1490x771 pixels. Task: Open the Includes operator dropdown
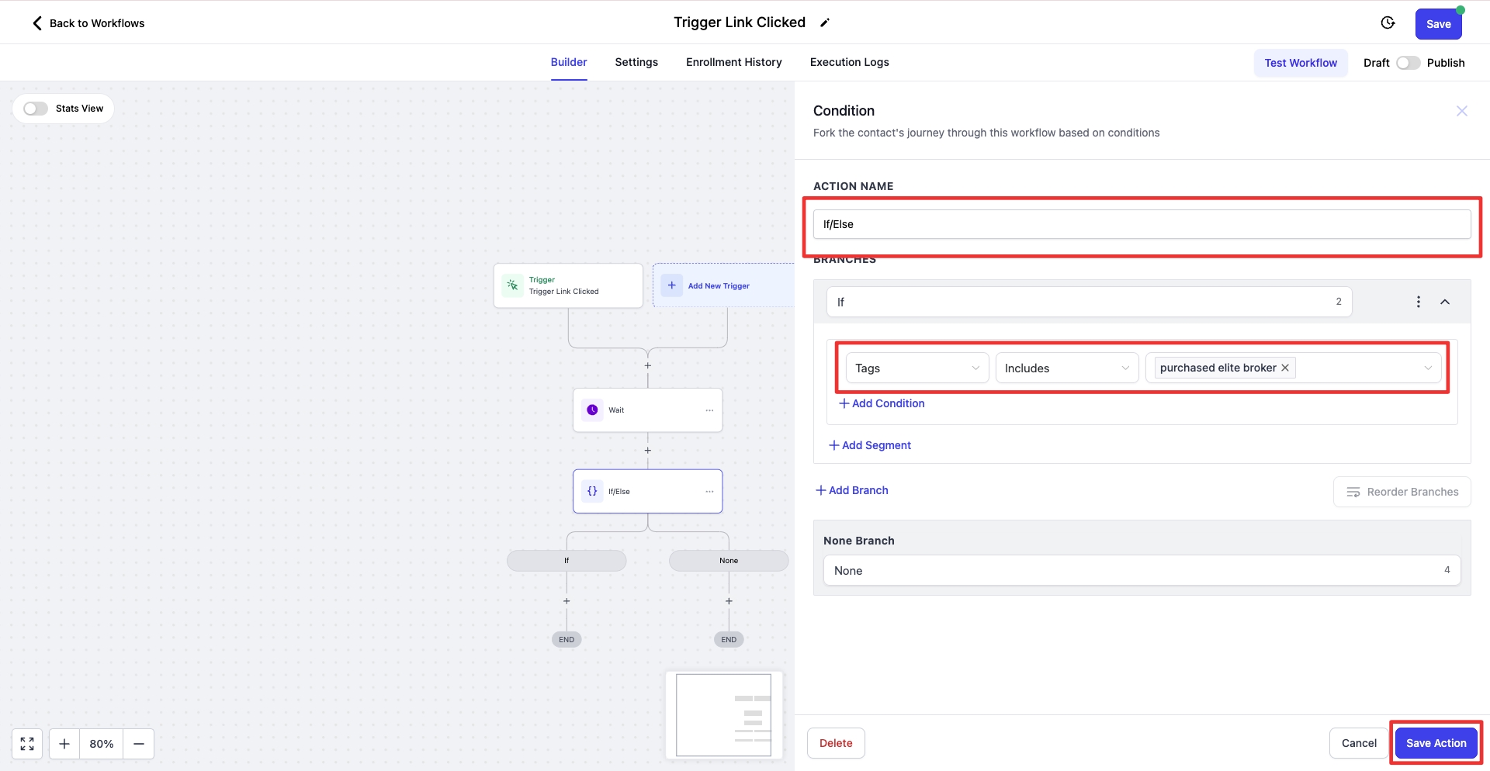pos(1066,368)
